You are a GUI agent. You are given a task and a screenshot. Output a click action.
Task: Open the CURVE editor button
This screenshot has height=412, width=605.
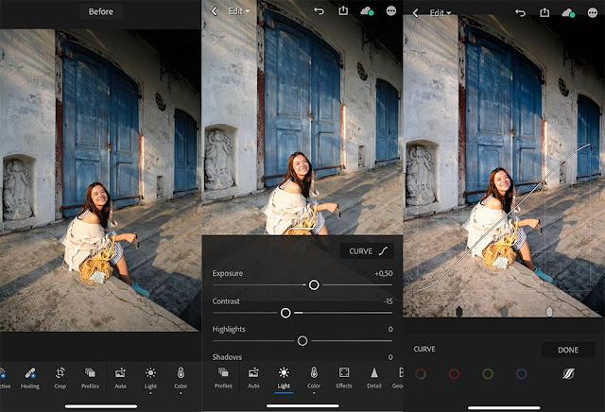click(367, 251)
